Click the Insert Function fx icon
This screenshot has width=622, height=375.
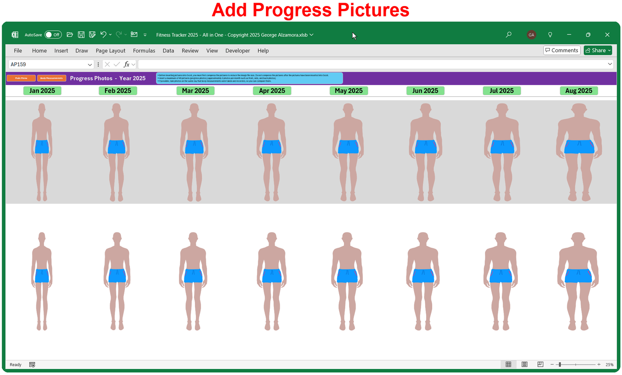[x=127, y=65]
